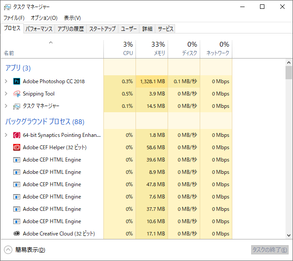Click the Adobe Photoshop CC 2018 icon
293x261 pixels.
point(17,81)
